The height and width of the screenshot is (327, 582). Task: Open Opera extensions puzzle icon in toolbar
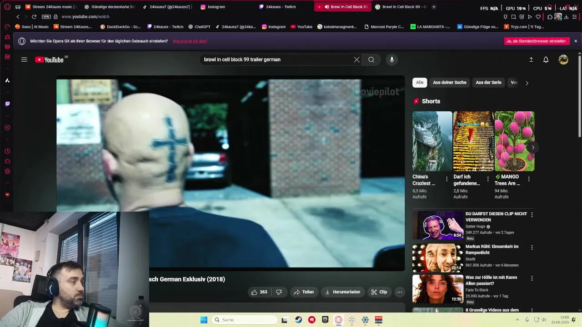550,17
